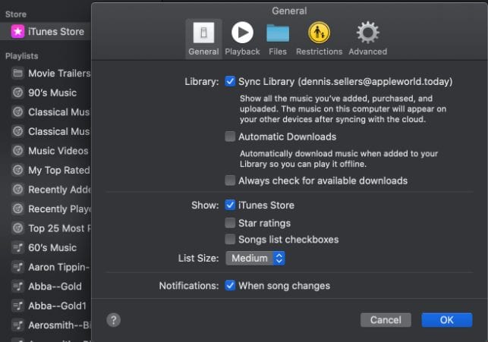Open the Playback preferences icon
Image resolution: width=488 pixels, height=342 pixels.
242,33
